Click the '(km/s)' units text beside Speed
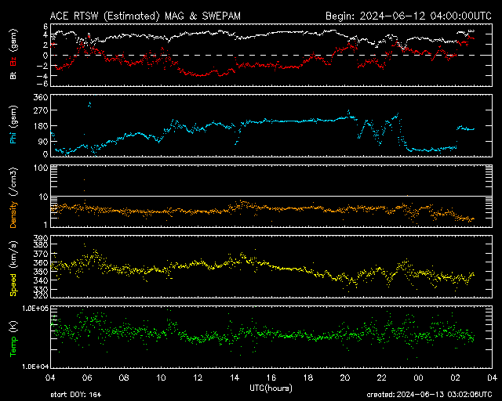 (x=13, y=255)
